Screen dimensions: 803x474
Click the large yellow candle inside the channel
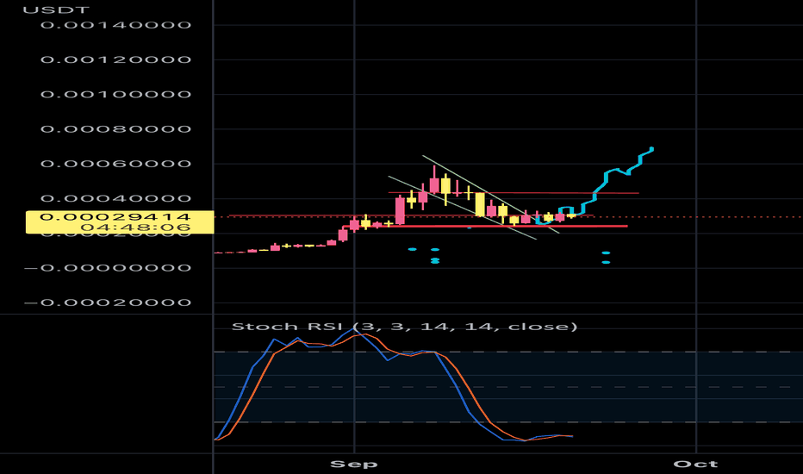[x=480, y=204]
